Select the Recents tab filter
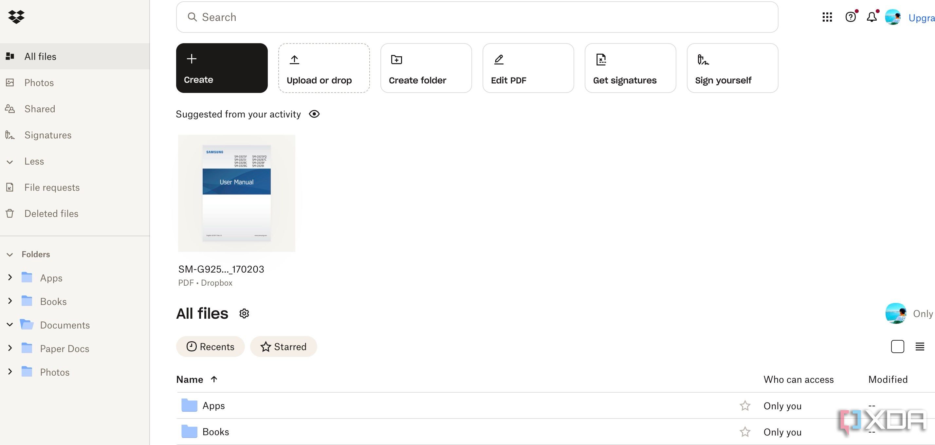The height and width of the screenshot is (445, 935). [x=211, y=346]
